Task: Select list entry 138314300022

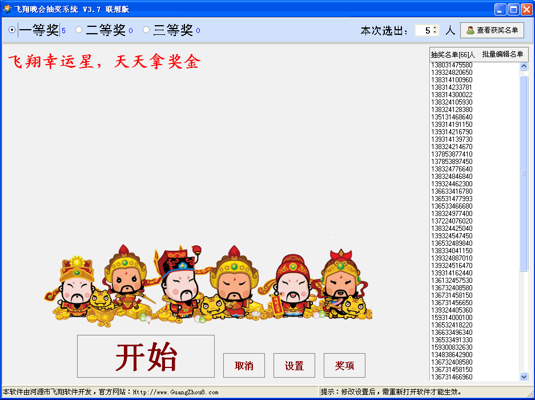Action: tap(452, 95)
